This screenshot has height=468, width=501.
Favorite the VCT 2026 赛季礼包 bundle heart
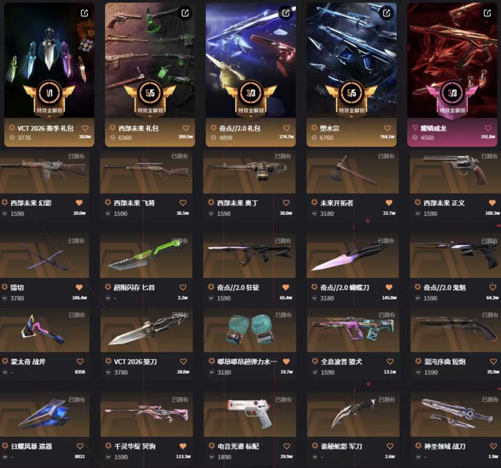click(85, 128)
